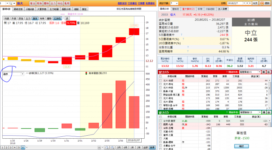Click the 體檢 toolbar button
The image size is (272, 150).
tap(46, 3)
